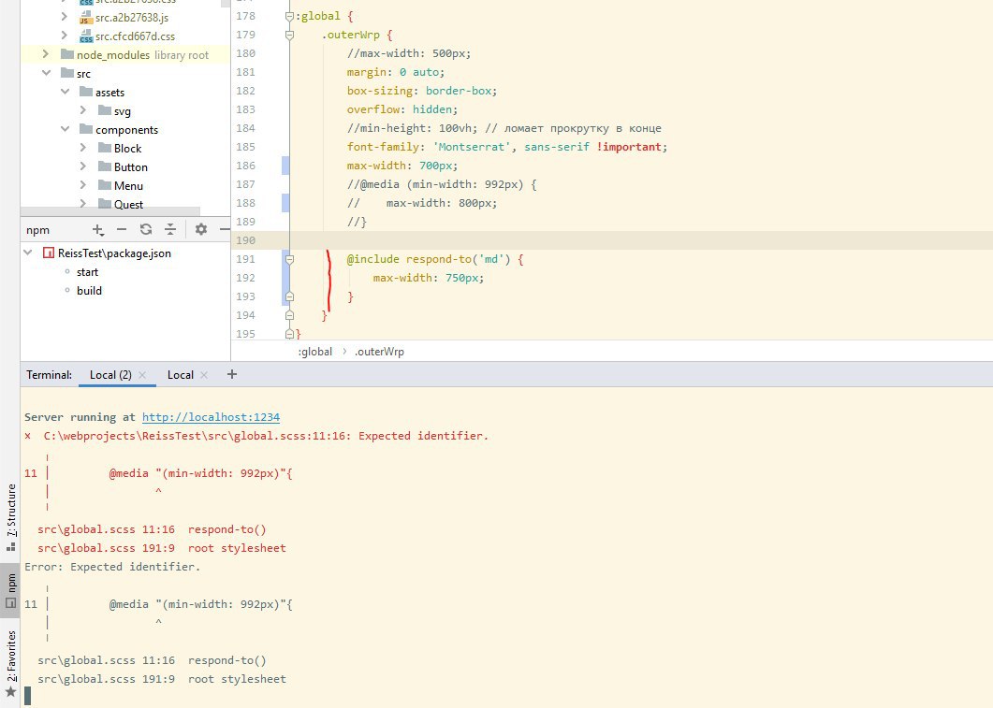Expand the node_modules folder

(46, 54)
